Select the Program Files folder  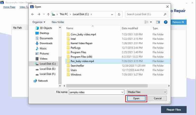(78, 52)
